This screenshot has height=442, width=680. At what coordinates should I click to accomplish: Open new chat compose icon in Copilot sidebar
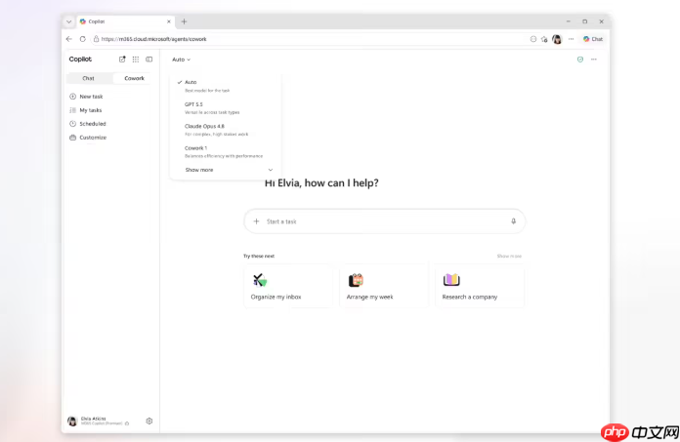coord(122,60)
